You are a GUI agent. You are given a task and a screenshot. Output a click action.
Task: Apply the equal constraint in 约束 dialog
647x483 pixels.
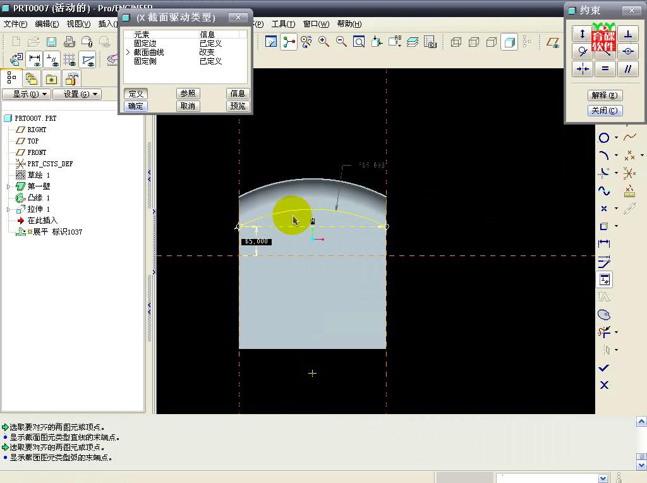pyautogui.click(x=605, y=69)
